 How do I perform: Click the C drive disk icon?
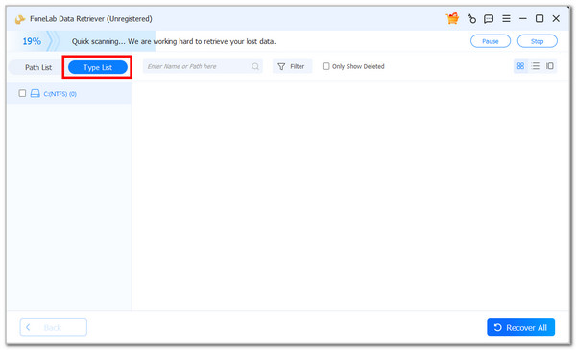tap(35, 93)
